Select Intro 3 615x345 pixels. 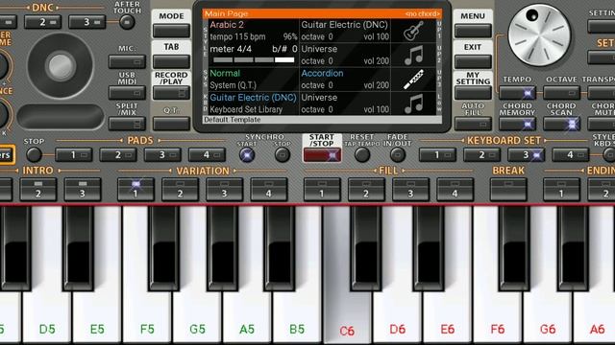[x=83, y=190]
